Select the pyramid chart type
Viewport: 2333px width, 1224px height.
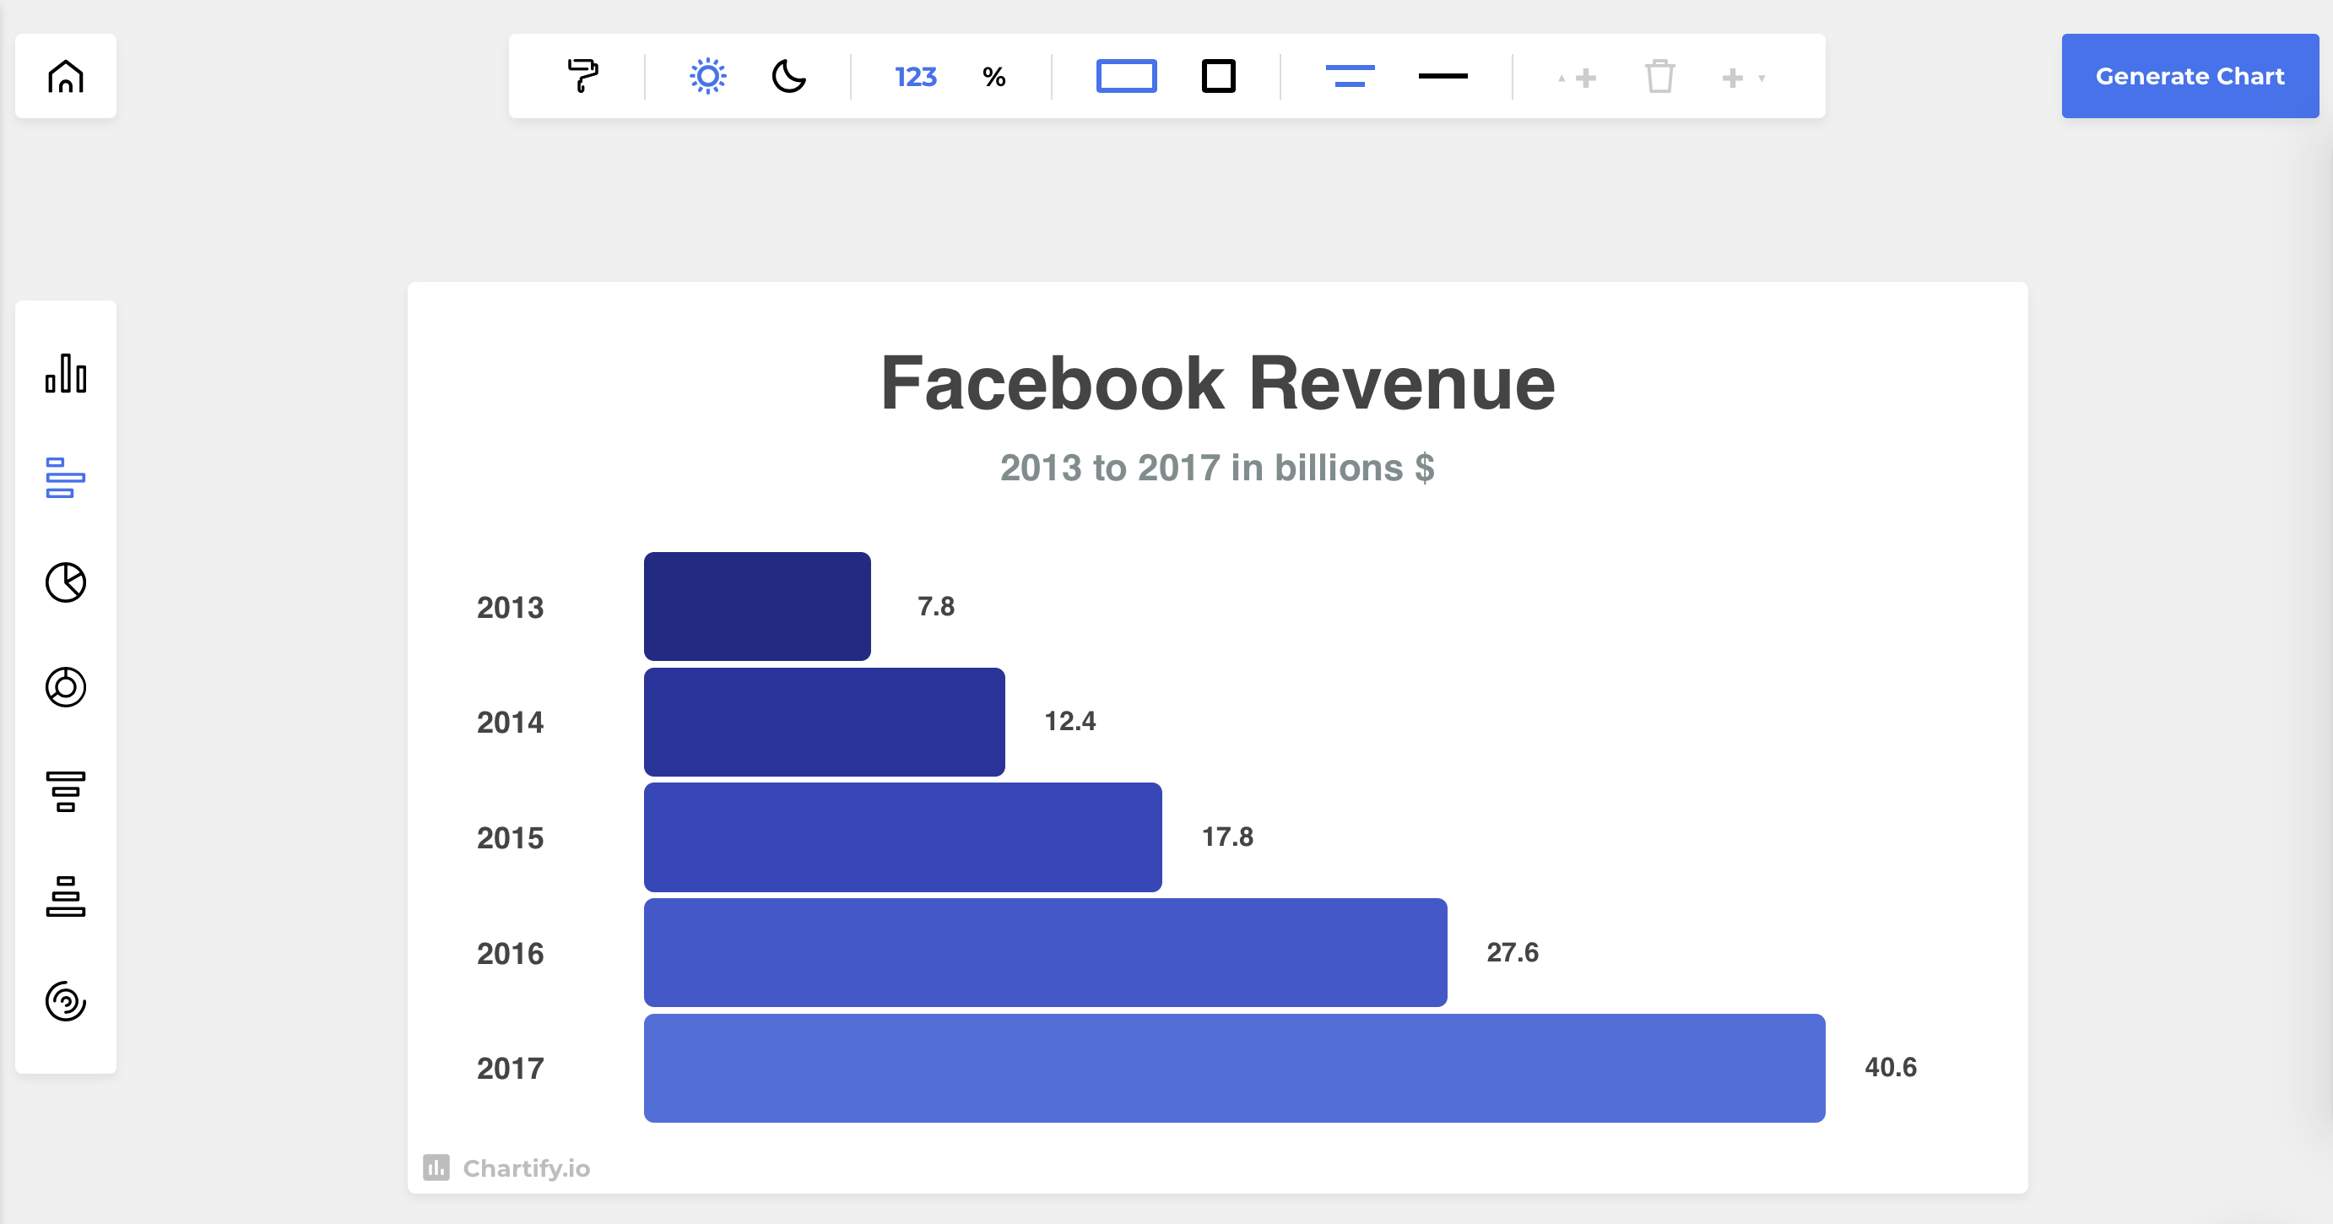(65, 896)
